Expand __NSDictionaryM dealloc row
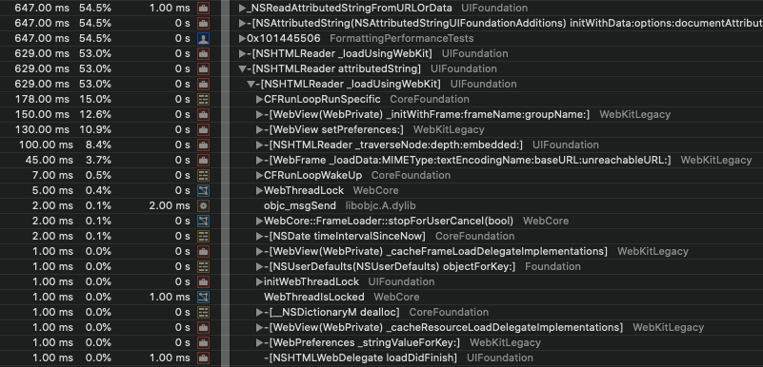The height and width of the screenshot is (367, 763). click(260, 312)
